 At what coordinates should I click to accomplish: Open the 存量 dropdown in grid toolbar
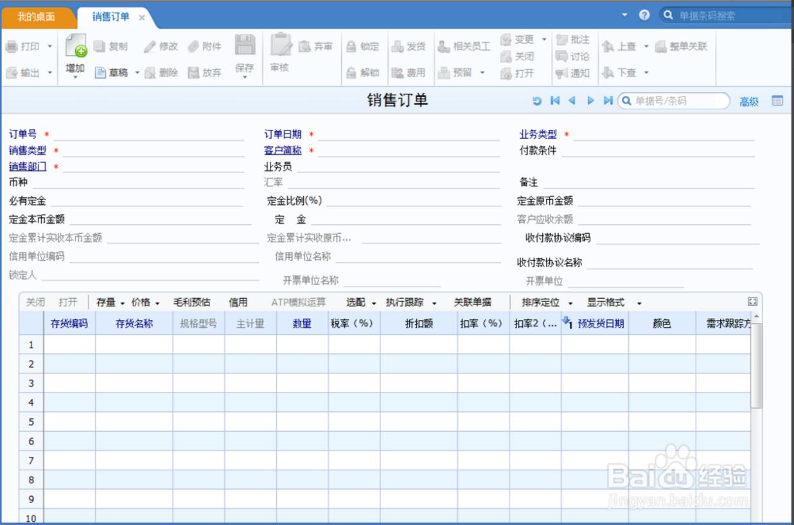coord(110,303)
